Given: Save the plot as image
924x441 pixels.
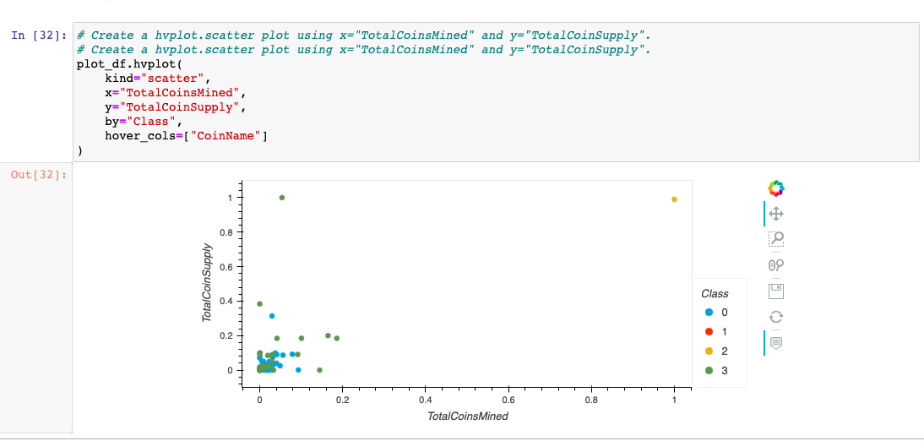Looking at the screenshot, I should click(776, 291).
